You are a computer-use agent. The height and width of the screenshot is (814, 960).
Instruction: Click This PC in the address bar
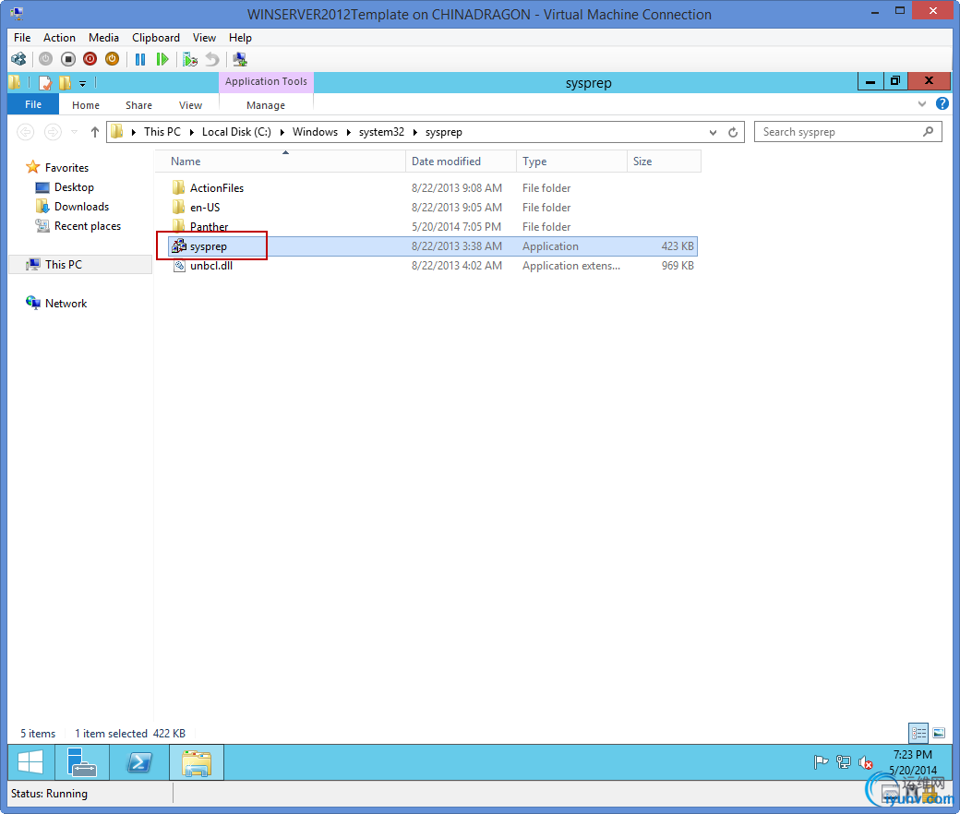tap(162, 132)
